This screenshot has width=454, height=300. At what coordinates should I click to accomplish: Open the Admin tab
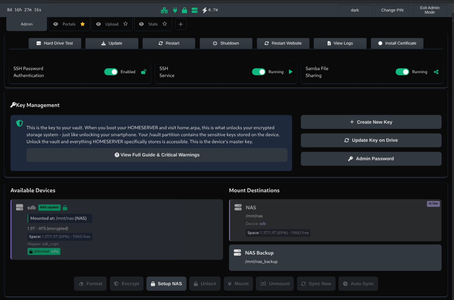point(26,24)
